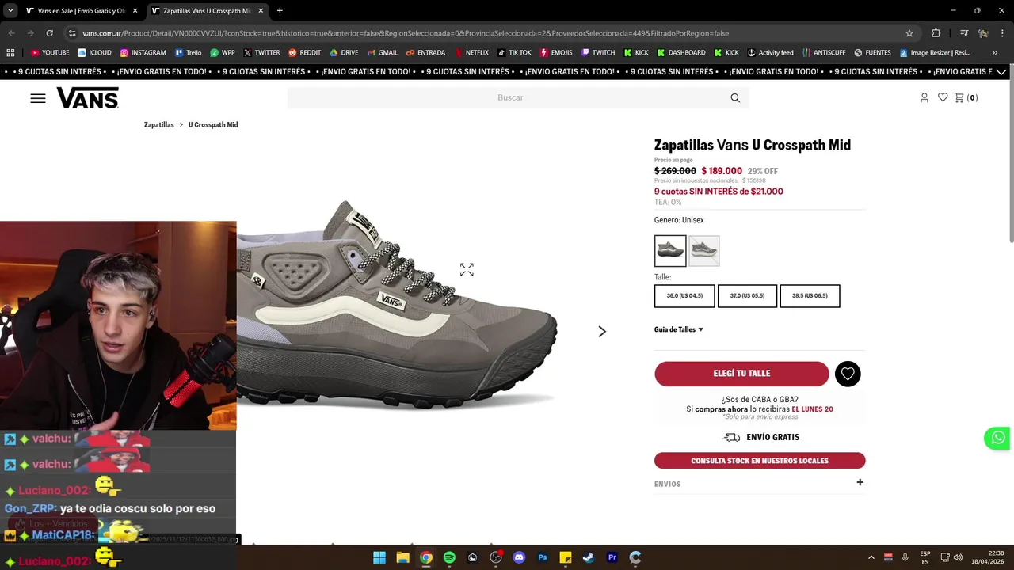Select size 36.0 (US 04.5)

pos(684,296)
